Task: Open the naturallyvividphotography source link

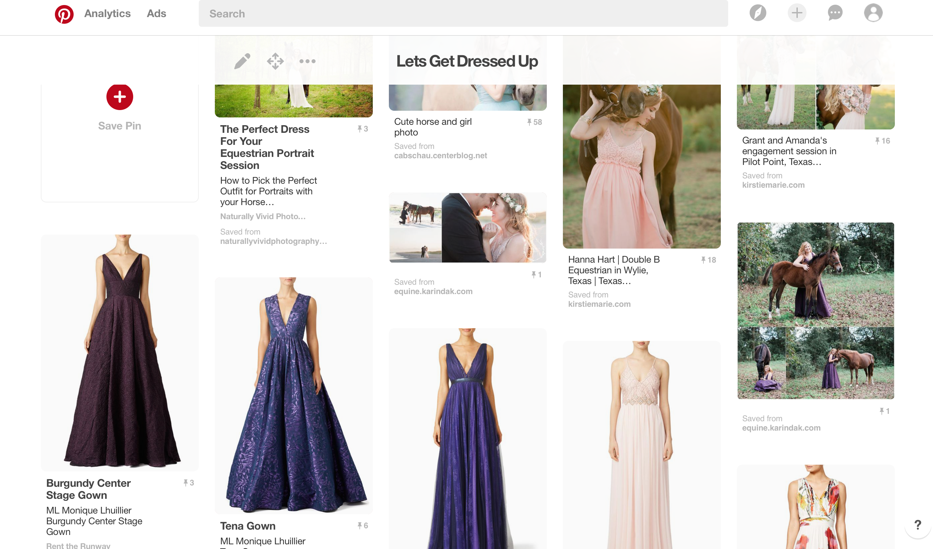Action: tap(273, 241)
